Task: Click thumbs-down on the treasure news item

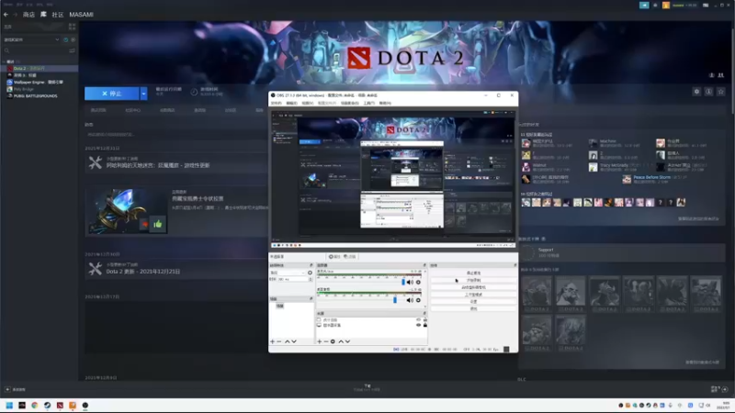Action: point(145,224)
